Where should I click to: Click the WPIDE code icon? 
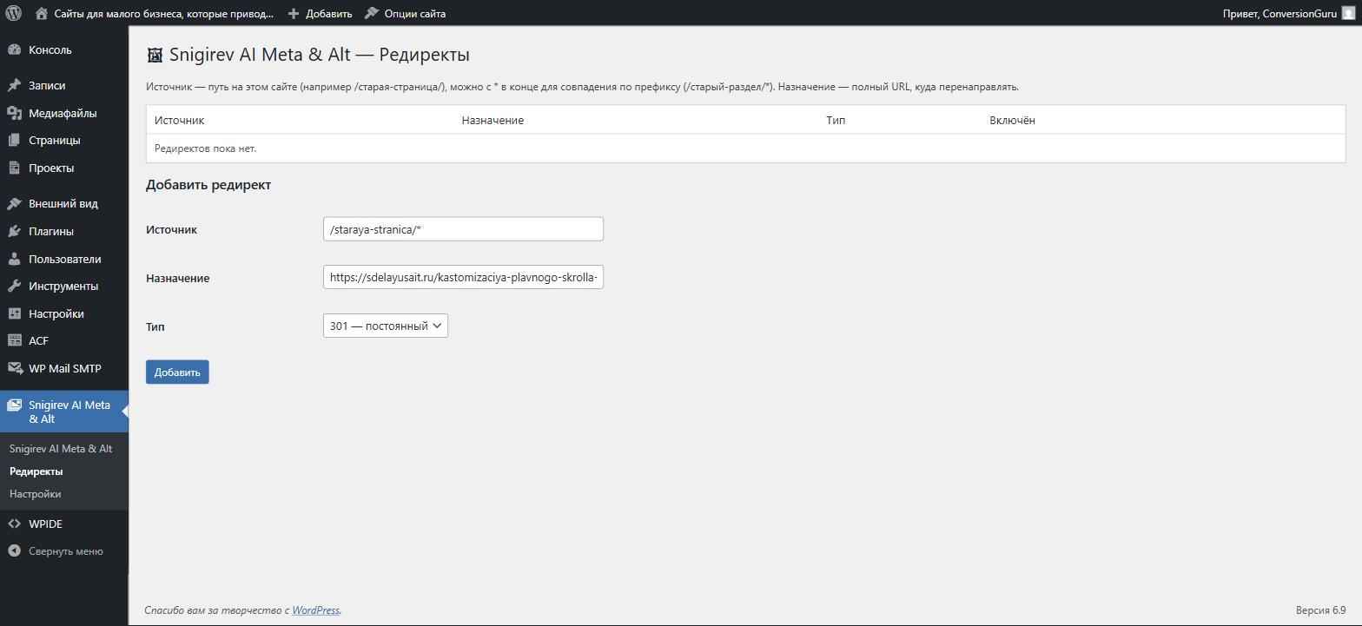coord(14,524)
